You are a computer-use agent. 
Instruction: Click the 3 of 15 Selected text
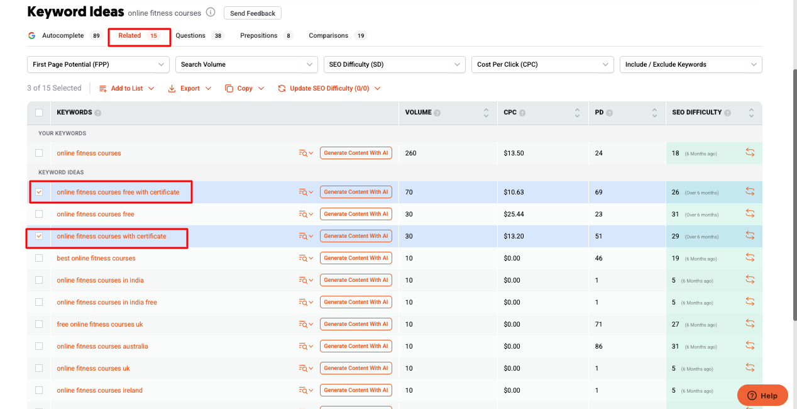54,89
